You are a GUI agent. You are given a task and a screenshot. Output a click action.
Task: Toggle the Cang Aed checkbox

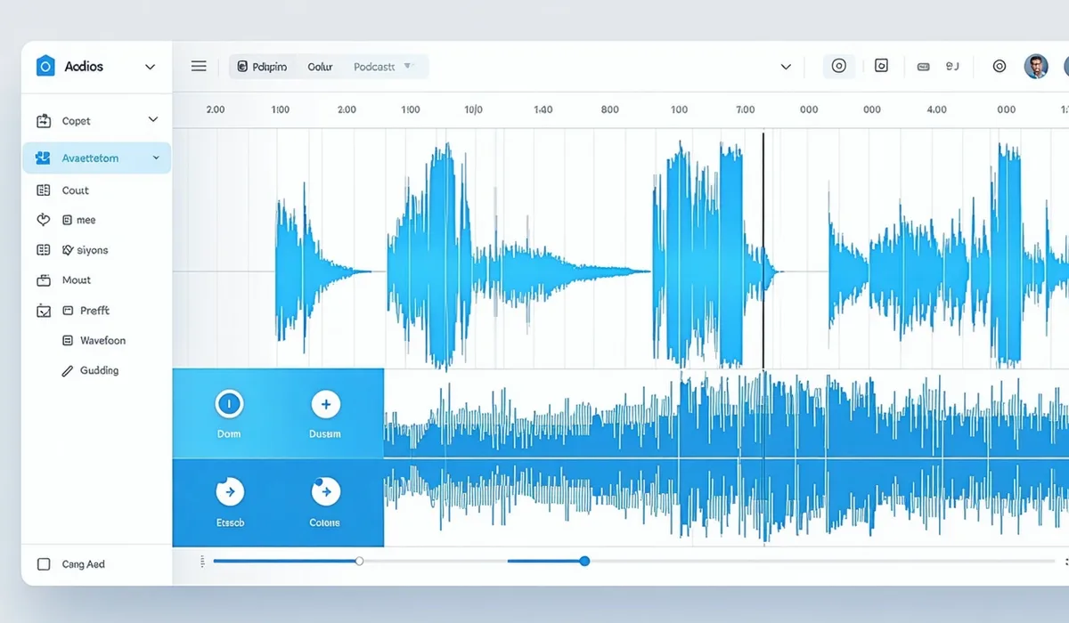point(44,564)
